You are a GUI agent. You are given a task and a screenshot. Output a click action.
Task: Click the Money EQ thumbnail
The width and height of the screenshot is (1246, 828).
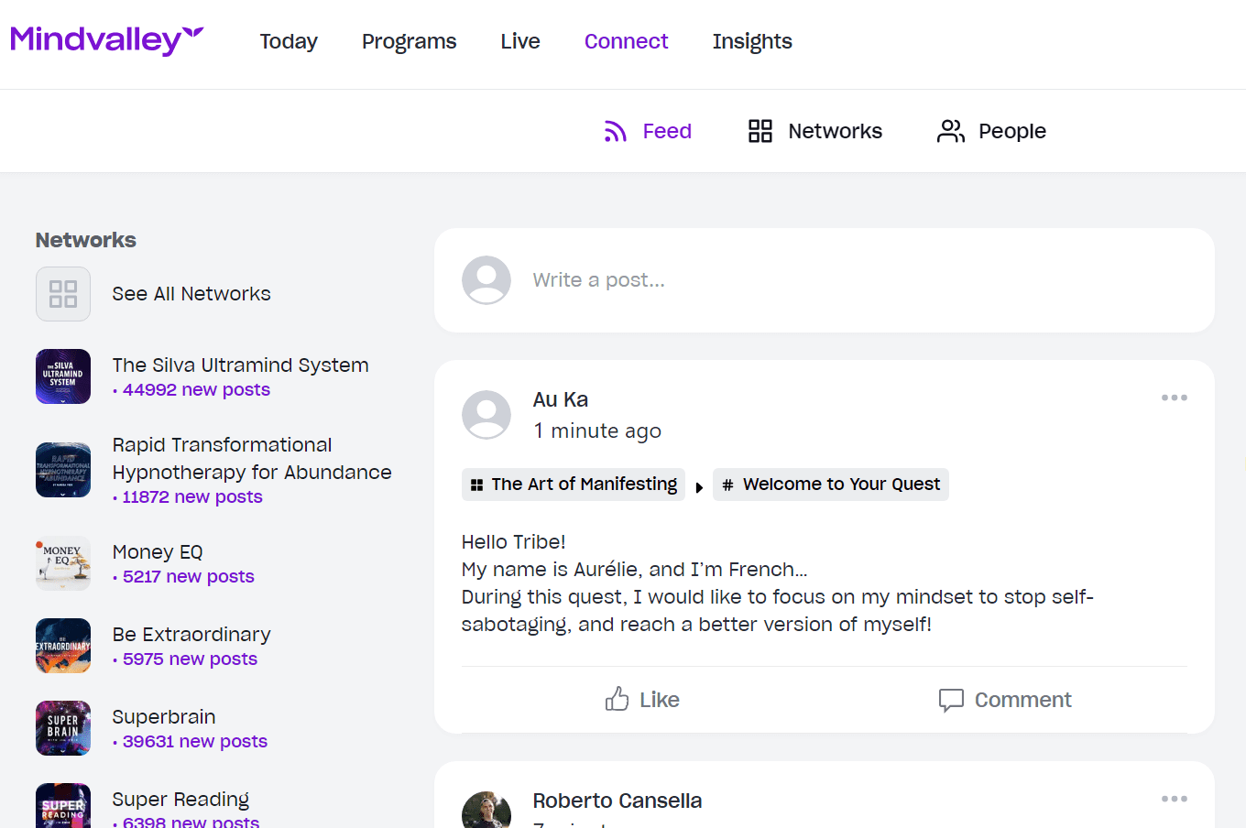pos(63,563)
